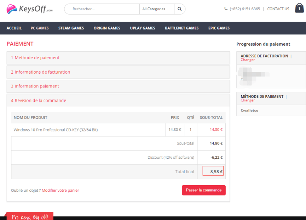Click the Modifier votre panier link
This screenshot has height=220, width=306.
pos(60,191)
